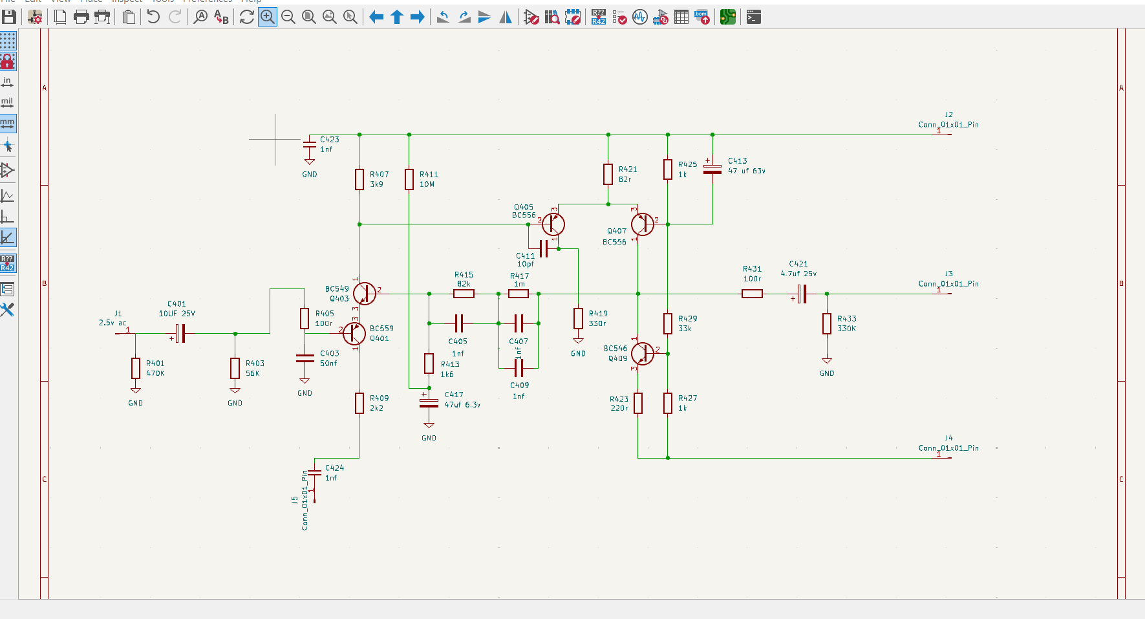This screenshot has width=1145, height=619.
Task: Open the SPICE Simulator
Action: click(640, 17)
